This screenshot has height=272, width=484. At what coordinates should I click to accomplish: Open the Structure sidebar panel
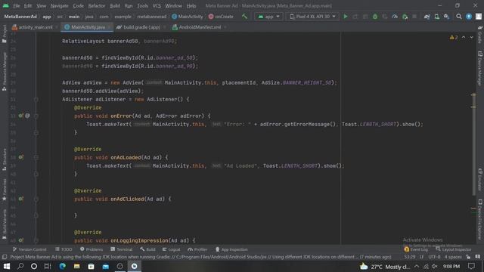click(x=4, y=159)
